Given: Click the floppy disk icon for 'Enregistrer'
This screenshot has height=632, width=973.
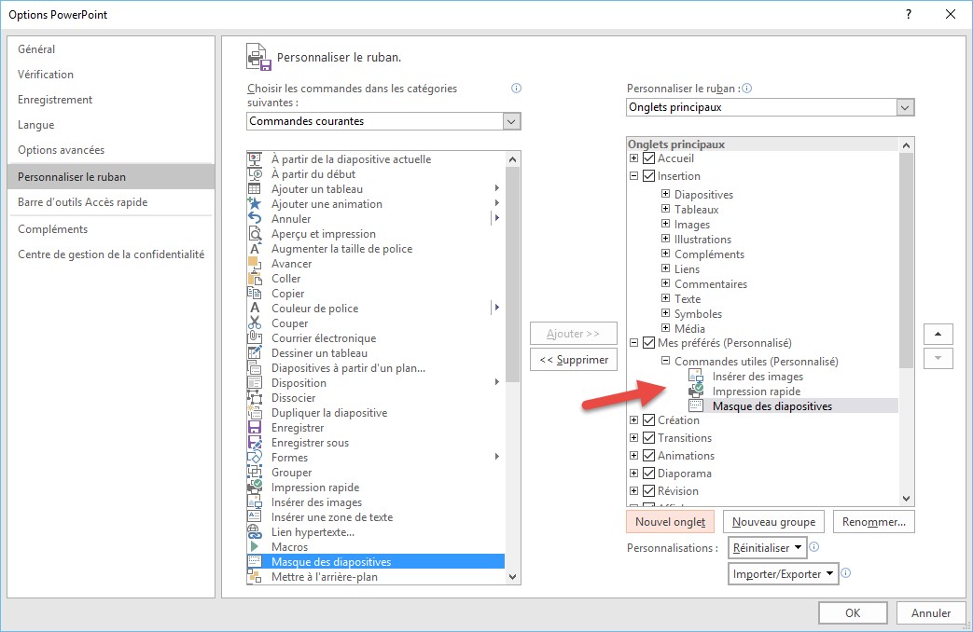Looking at the screenshot, I should click(255, 427).
